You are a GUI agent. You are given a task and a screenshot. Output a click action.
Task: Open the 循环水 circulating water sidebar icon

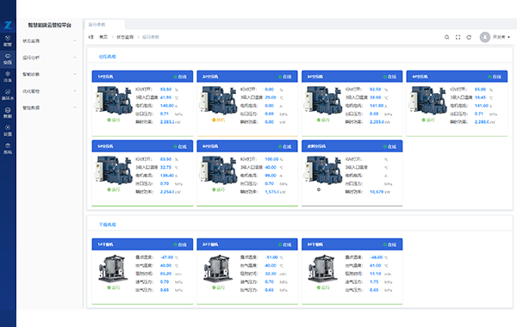click(x=8, y=95)
